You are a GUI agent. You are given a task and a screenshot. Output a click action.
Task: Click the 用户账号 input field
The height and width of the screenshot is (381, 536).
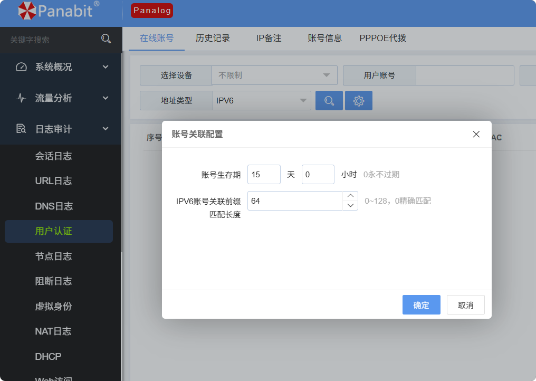click(465, 75)
